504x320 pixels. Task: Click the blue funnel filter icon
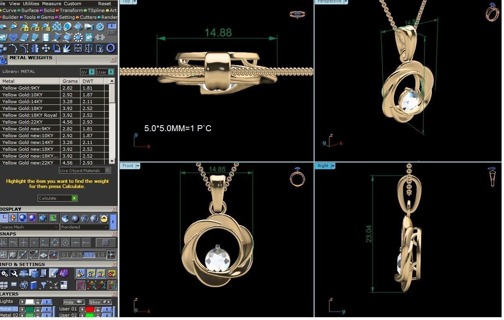[x=44, y=285]
